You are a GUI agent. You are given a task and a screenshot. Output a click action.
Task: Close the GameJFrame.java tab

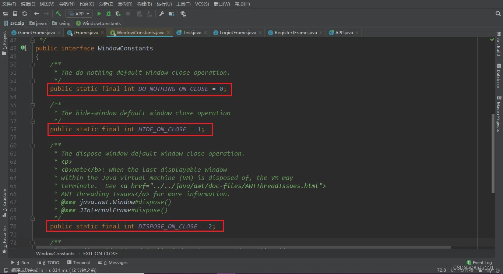tap(59, 32)
